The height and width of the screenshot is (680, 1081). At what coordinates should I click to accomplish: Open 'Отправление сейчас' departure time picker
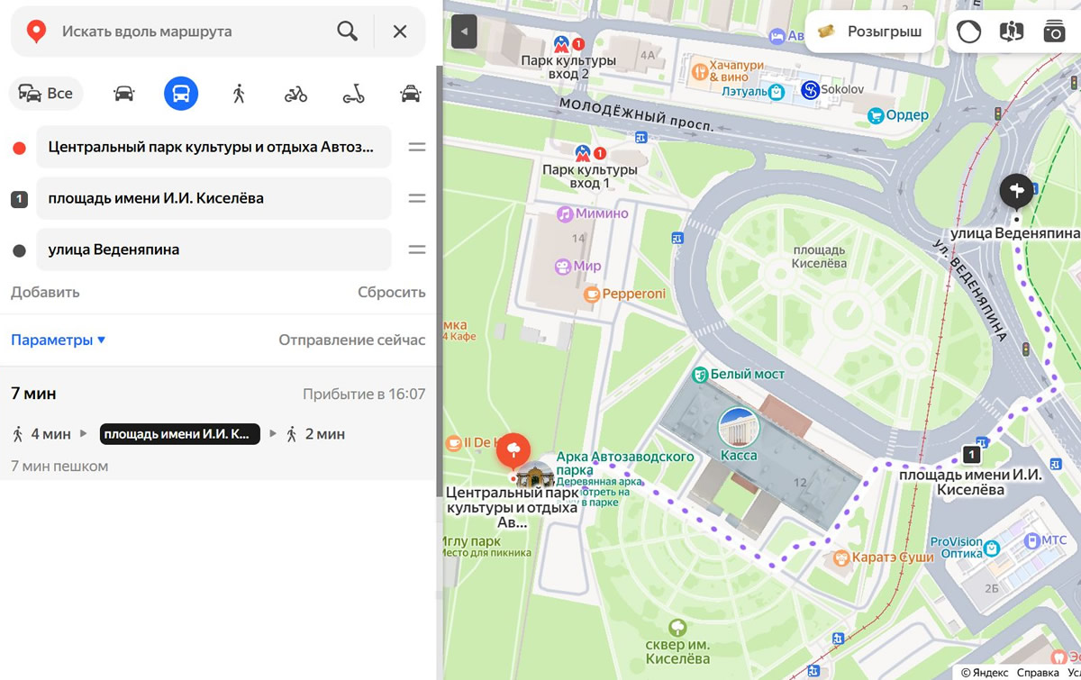tap(351, 340)
